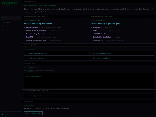
Task: Click the ~/lab/terminal.sh panel title
Action: (30, 63)
